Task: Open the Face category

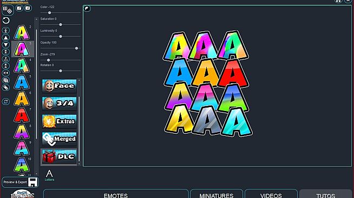Action: pos(59,86)
